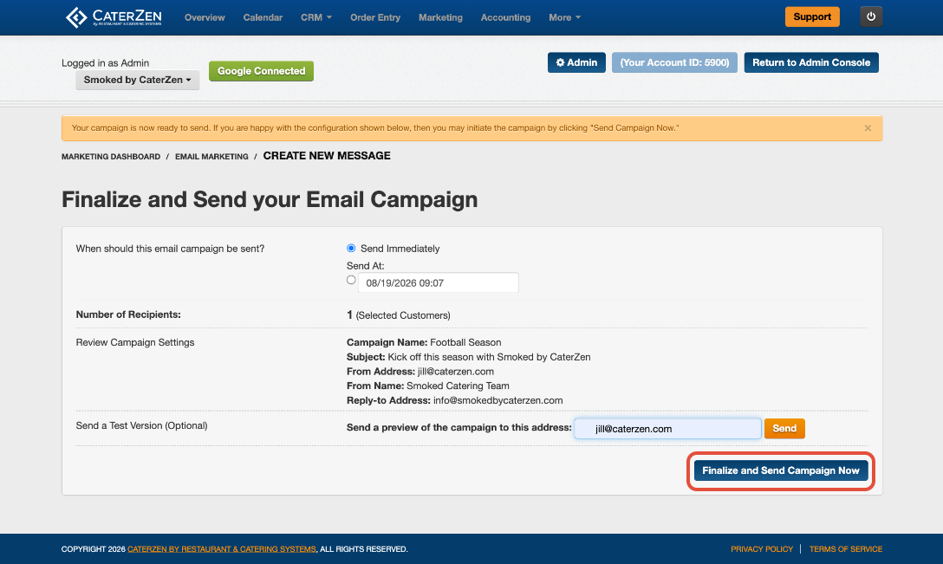Viewport: 943px width, 564px height.
Task: Select the Send Immediately radio option
Action: coord(351,249)
